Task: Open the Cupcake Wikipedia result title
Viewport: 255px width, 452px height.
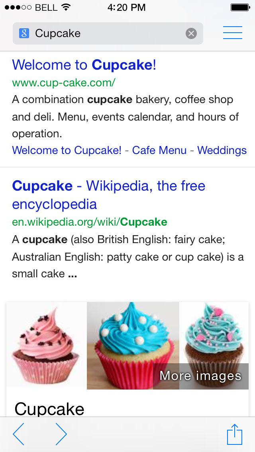Action: [x=109, y=195]
